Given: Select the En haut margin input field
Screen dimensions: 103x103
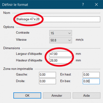Looking at the screenshot, I should [x=91, y=75].
